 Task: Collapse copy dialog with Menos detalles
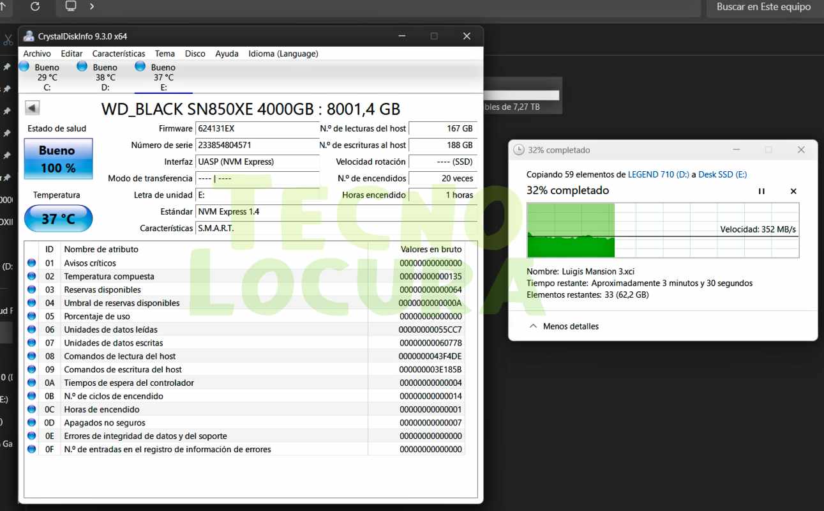pyautogui.click(x=564, y=326)
